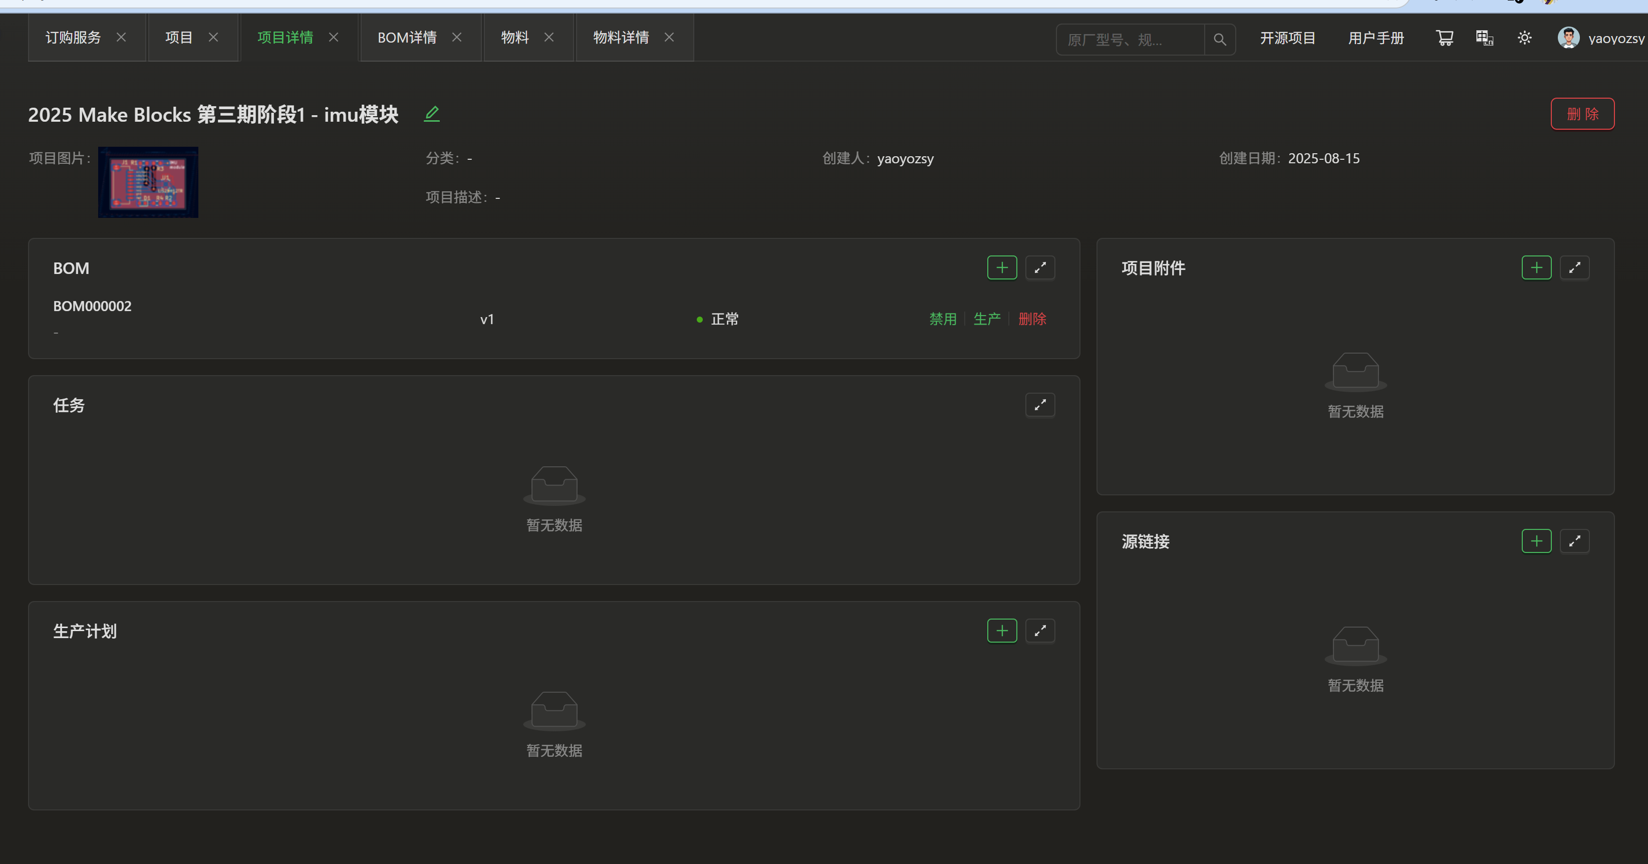Switch to the 订购服务 tab

73,38
